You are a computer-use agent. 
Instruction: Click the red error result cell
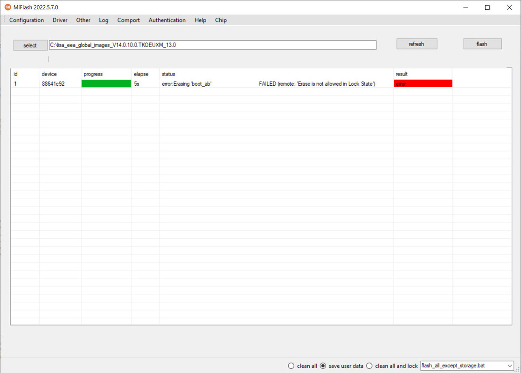423,84
